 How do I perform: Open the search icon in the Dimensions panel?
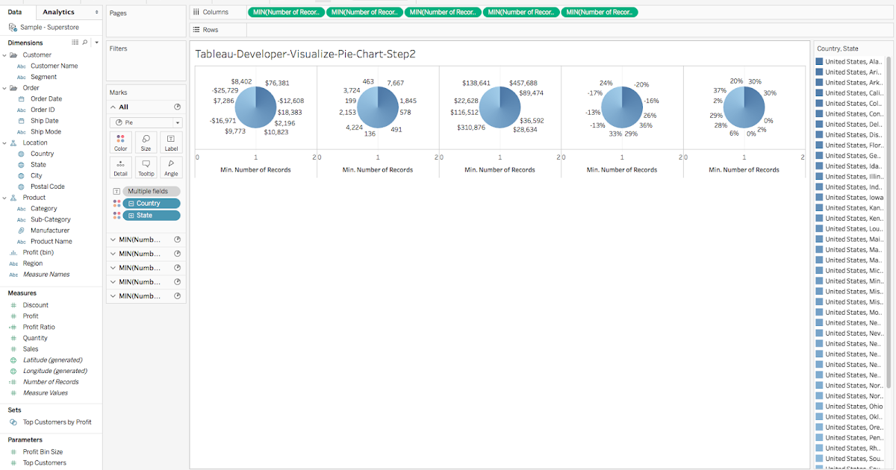click(84, 43)
